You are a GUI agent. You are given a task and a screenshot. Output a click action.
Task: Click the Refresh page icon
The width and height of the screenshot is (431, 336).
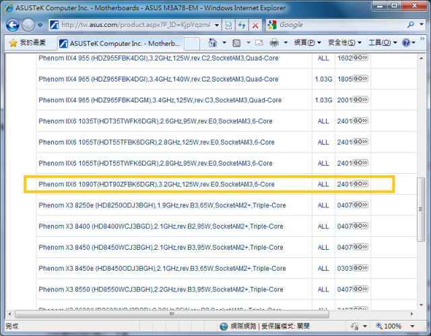point(242,26)
